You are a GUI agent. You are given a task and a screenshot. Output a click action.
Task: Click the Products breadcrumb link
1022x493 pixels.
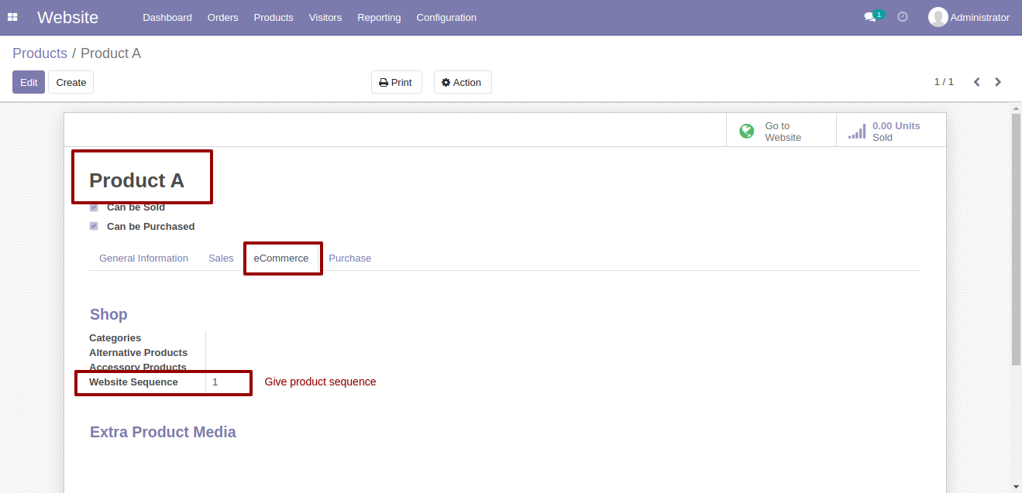[40, 53]
